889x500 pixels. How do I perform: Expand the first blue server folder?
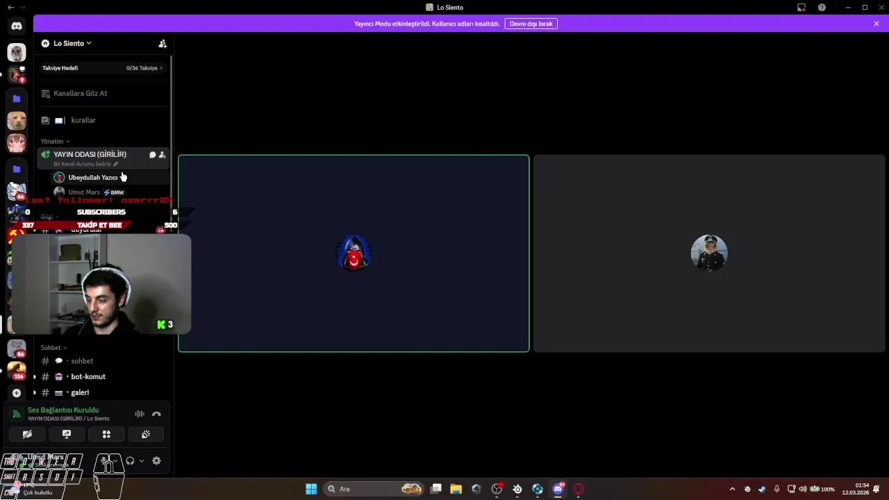(x=17, y=99)
